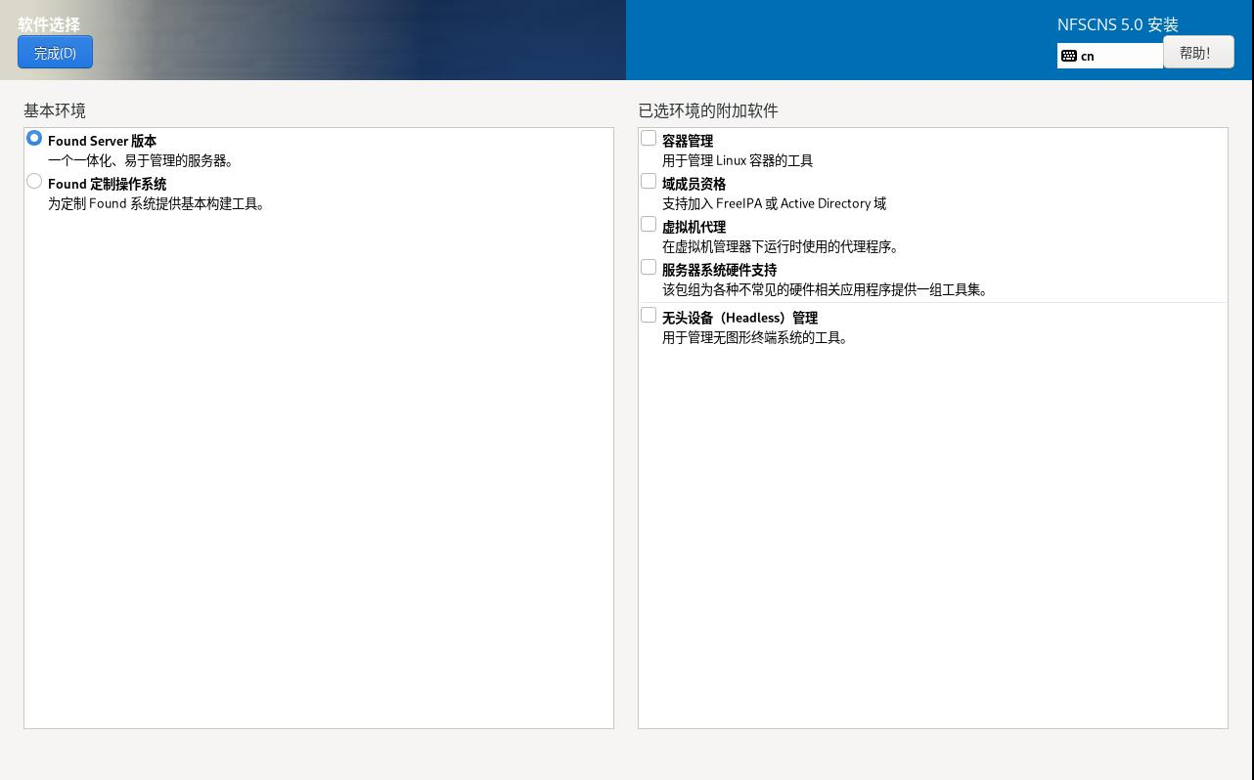Screen dimensions: 1254x780
Task: Click text 支持加入 FreeIPA 或 Active Directory 域
Action: click(774, 203)
